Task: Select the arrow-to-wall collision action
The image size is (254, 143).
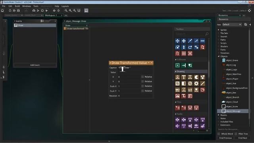Action: pyautogui.click(x=184, y=65)
